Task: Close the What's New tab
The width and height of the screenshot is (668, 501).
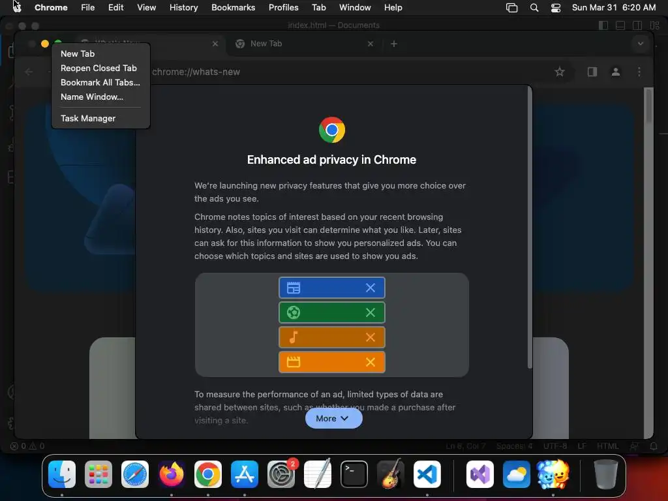Action: (215, 44)
